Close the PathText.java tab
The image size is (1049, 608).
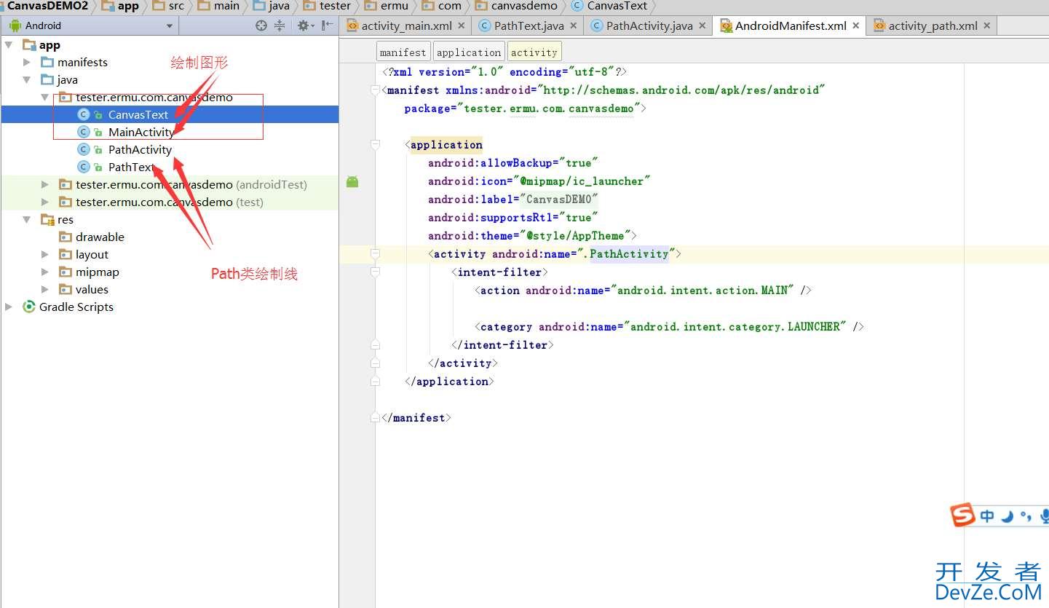(573, 25)
